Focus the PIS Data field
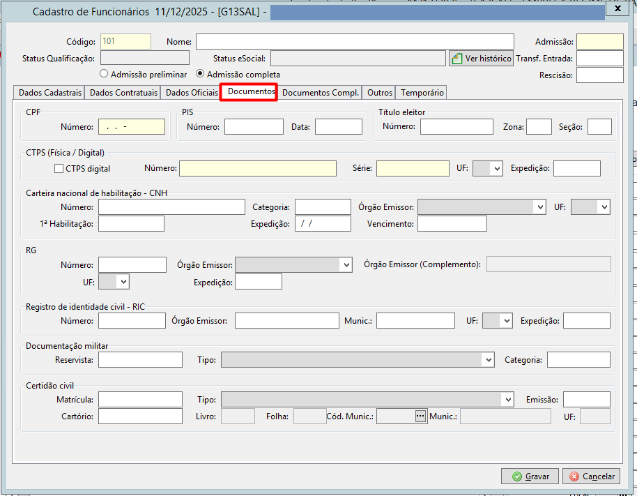637x496 pixels. pyautogui.click(x=339, y=126)
